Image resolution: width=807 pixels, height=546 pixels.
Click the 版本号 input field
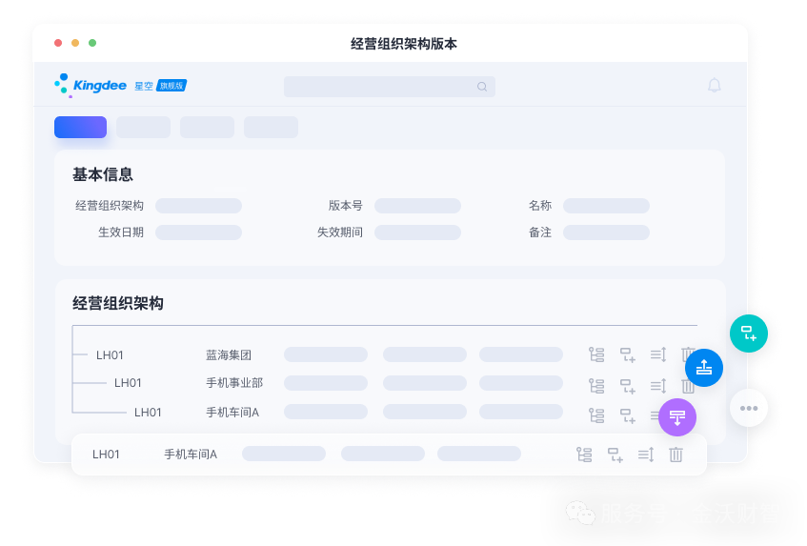tap(417, 206)
